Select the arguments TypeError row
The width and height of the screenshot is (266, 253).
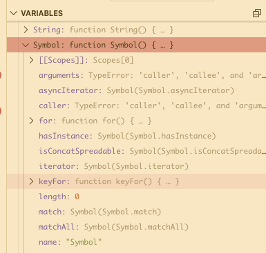[136, 75]
